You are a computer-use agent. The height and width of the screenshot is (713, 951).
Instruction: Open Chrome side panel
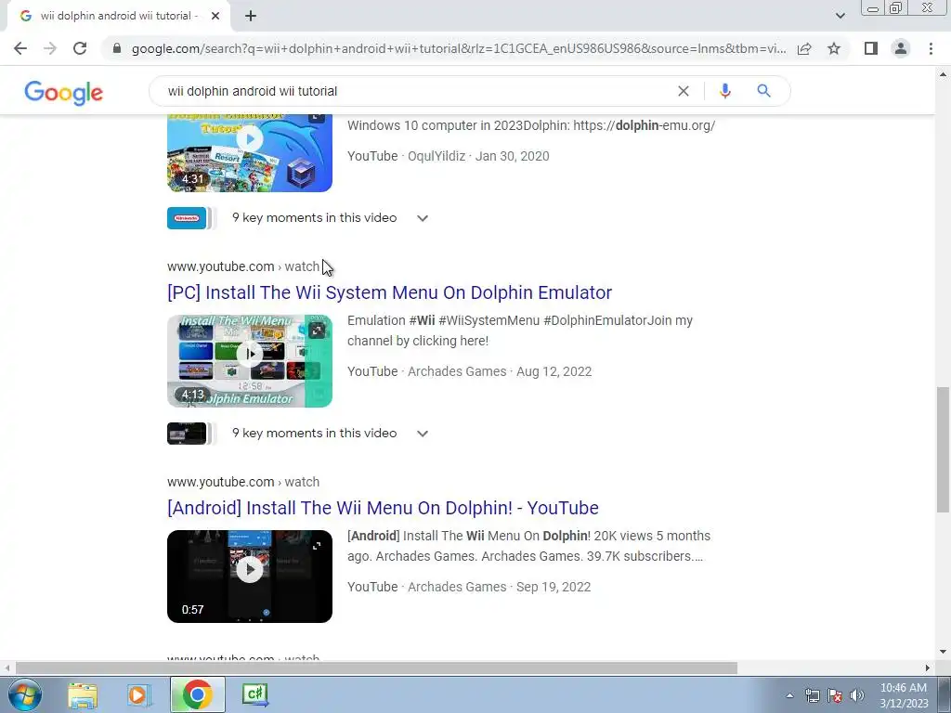[871, 48]
